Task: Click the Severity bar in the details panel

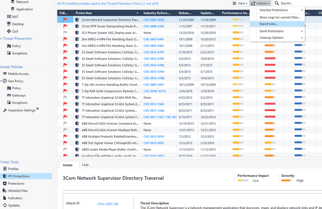Action: [x=286, y=180]
